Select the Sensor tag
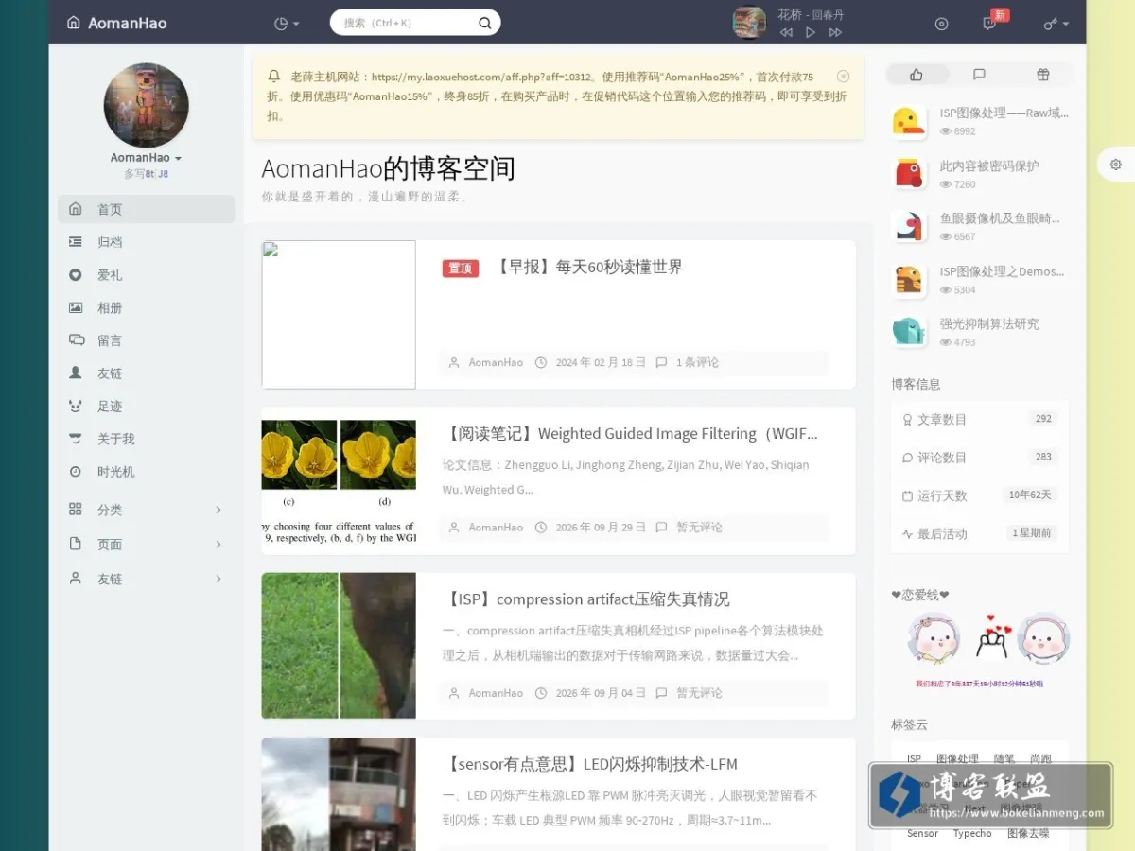Viewport: 1135px width, 851px height. click(922, 833)
